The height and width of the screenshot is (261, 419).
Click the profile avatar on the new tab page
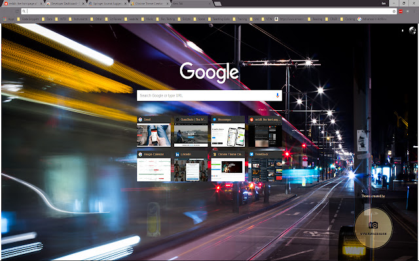point(412,31)
